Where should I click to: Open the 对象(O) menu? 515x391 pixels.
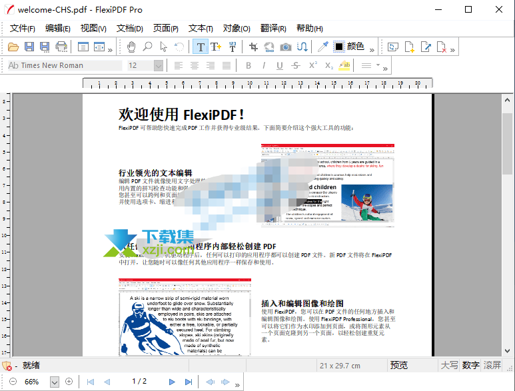coord(237,28)
